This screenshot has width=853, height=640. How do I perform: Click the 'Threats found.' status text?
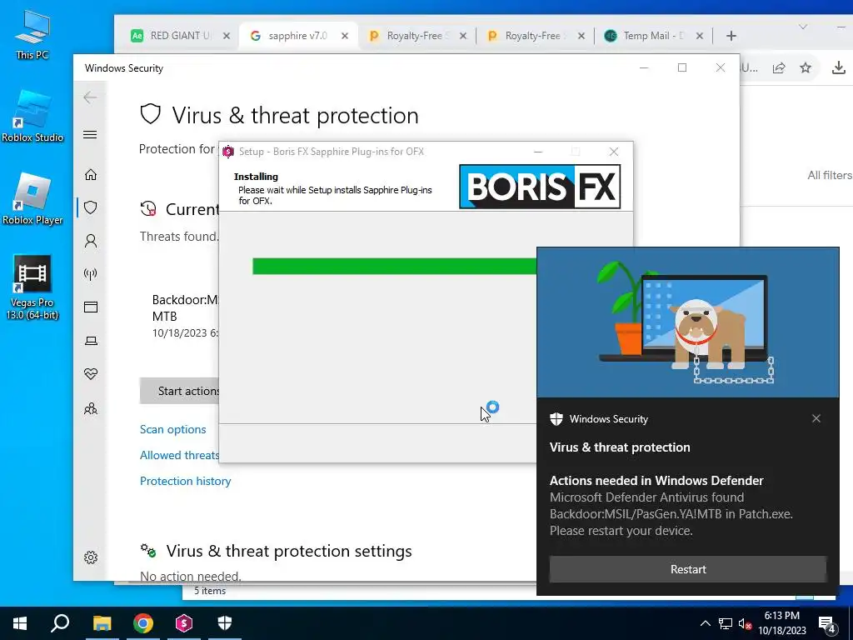179,236
